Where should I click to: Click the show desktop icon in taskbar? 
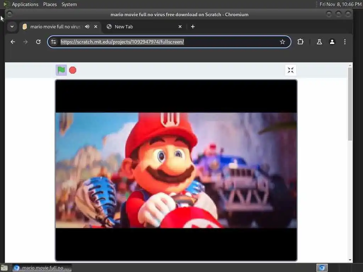coord(4,268)
